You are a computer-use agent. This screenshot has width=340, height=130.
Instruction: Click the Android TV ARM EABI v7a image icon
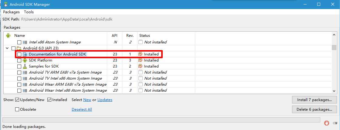25,72
